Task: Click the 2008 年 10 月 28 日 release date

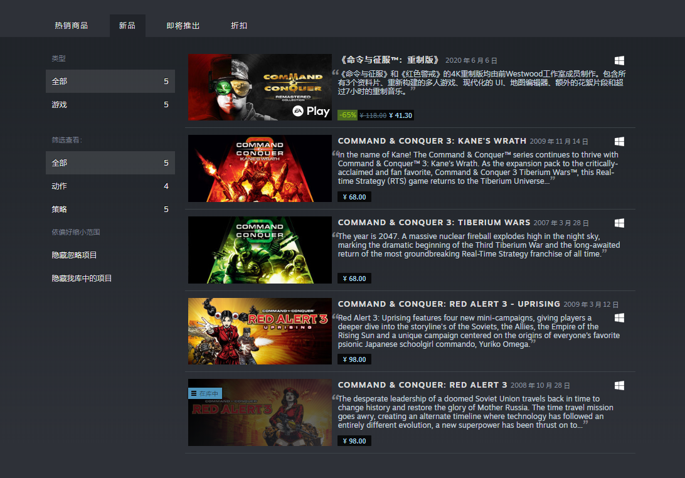Action: pos(540,385)
